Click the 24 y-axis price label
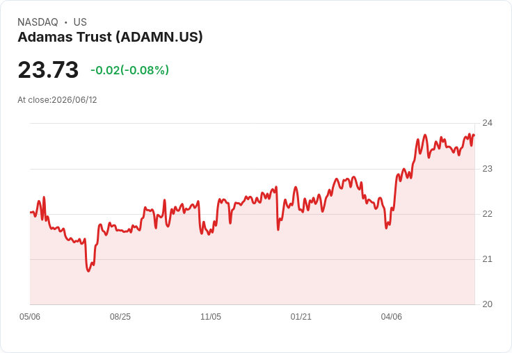Screen dimensions: 512x353 tap(487, 123)
